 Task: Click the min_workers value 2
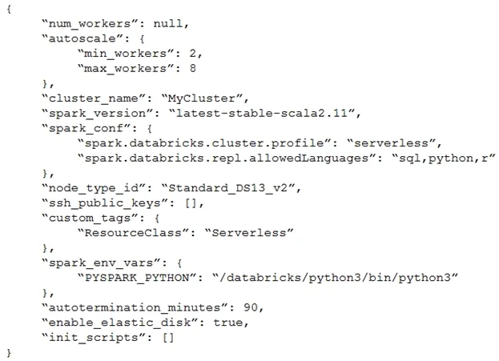tap(193, 53)
